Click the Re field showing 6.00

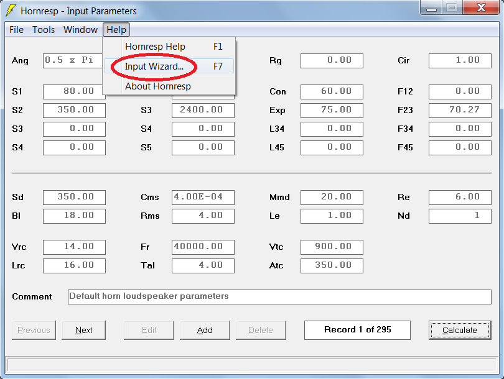(x=460, y=198)
